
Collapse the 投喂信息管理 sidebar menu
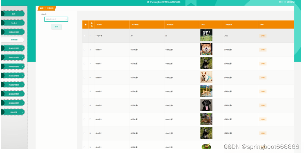click(x=13, y=32)
